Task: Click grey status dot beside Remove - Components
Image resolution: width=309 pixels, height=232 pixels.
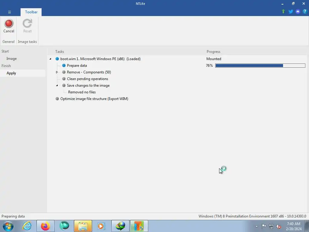Action: 64,72
